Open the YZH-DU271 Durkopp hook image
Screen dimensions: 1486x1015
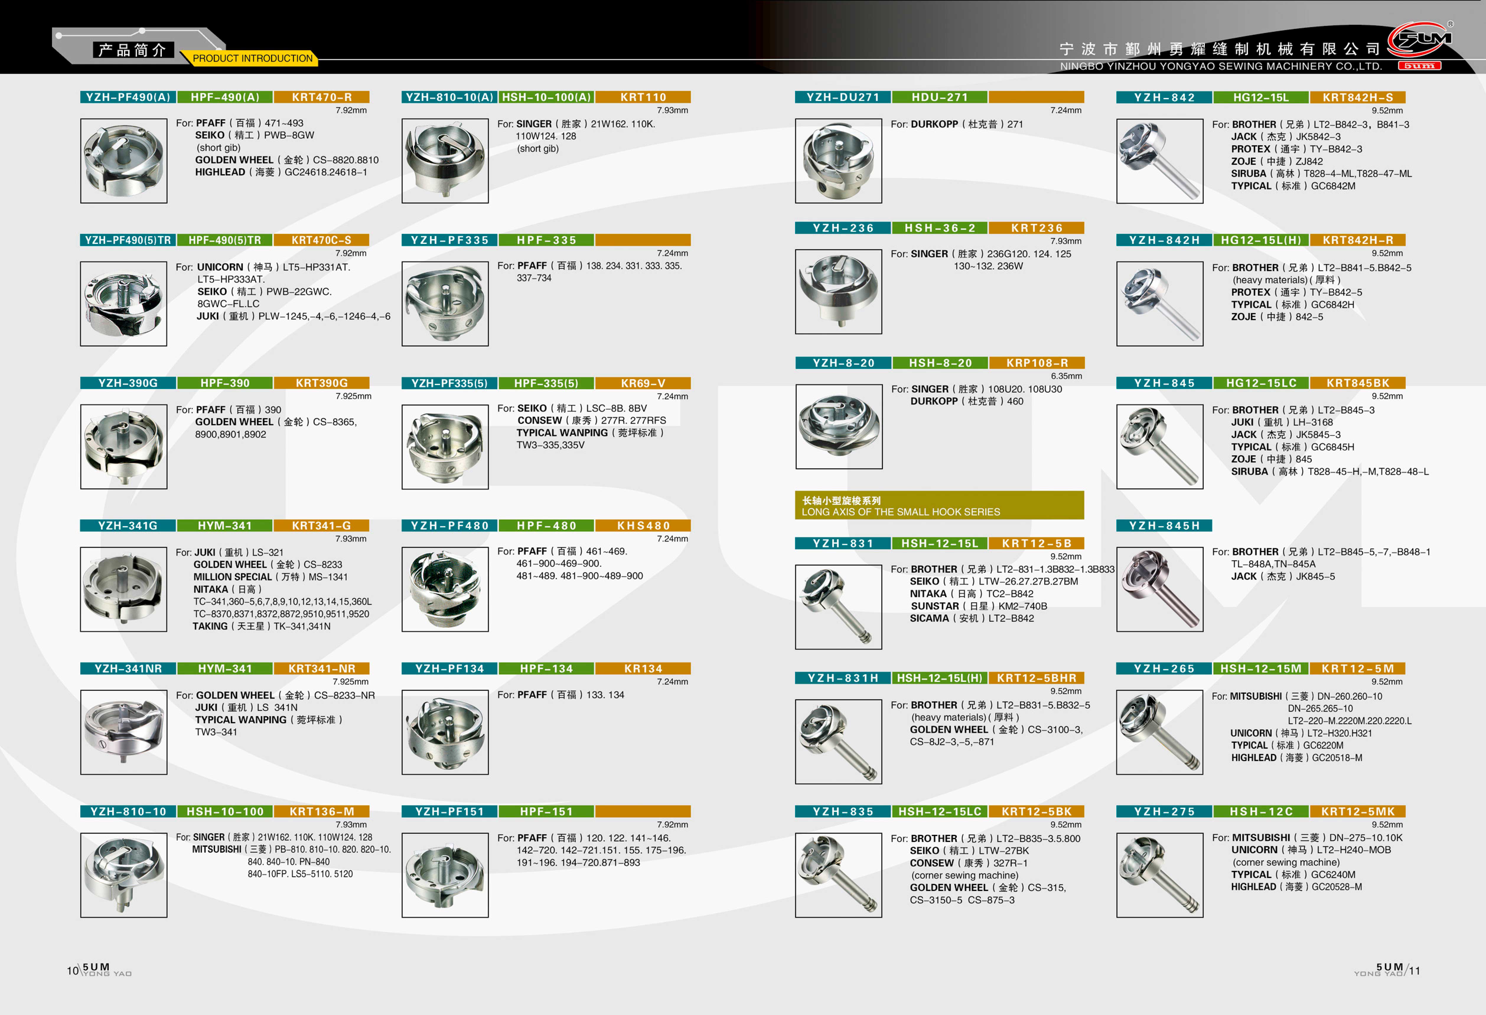(x=838, y=161)
